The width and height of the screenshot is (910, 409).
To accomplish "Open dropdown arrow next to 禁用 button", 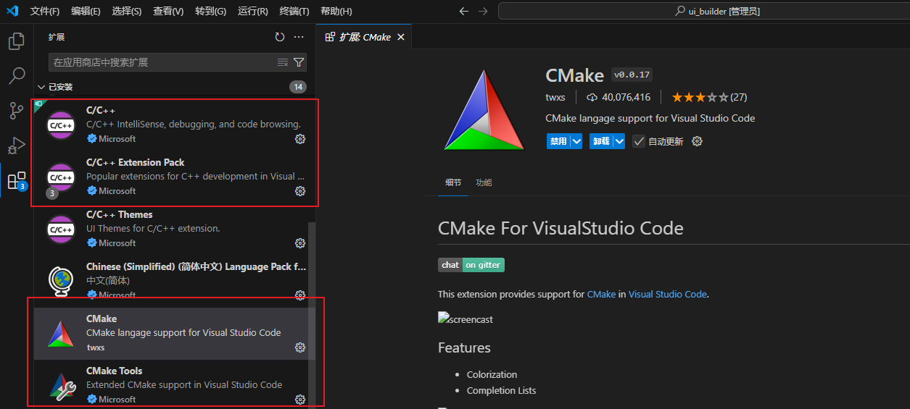I will click(x=576, y=141).
